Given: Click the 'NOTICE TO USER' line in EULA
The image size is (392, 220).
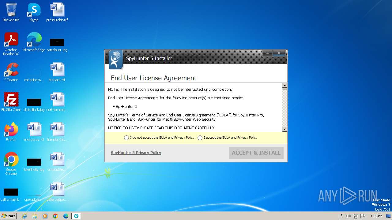Looking at the screenshot, I should coord(161,128).
